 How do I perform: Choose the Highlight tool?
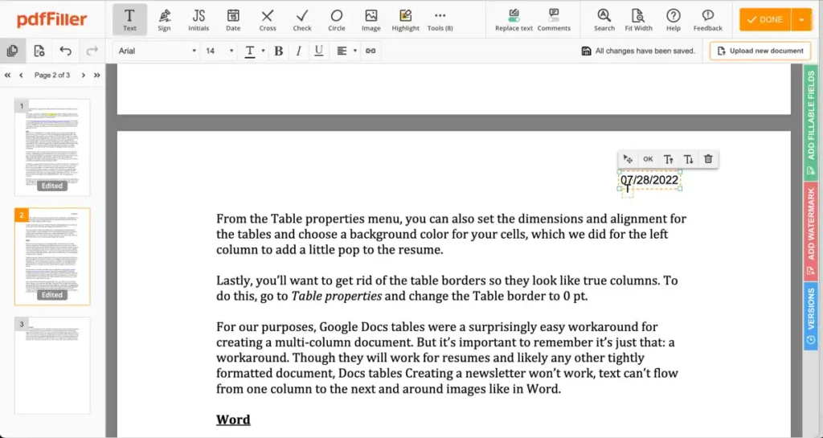(405, 19)
